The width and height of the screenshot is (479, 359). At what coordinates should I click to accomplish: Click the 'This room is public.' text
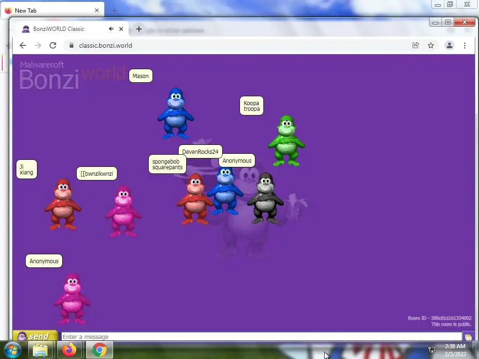tap(451, 324)
